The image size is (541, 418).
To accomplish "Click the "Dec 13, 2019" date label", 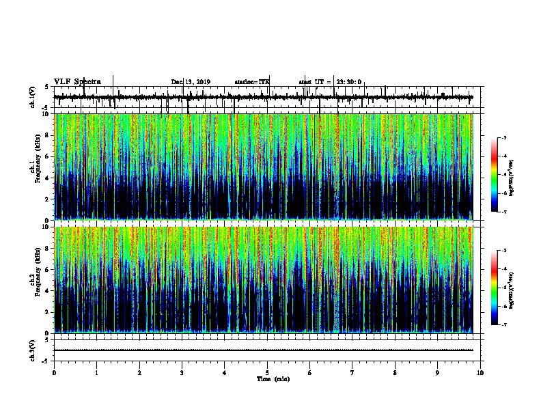I will pos(191,82).
